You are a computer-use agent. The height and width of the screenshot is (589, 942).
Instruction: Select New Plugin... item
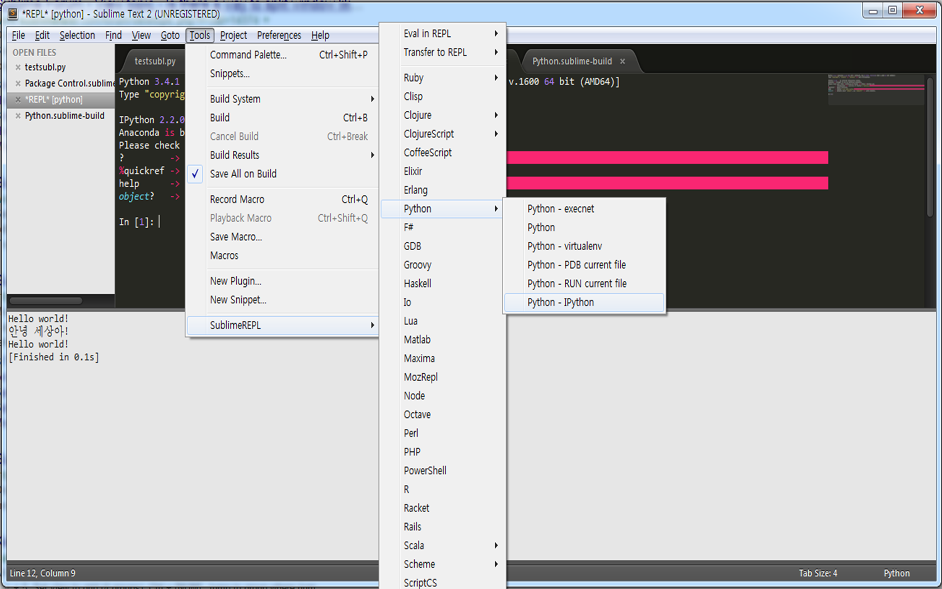(x=283, y=281)
